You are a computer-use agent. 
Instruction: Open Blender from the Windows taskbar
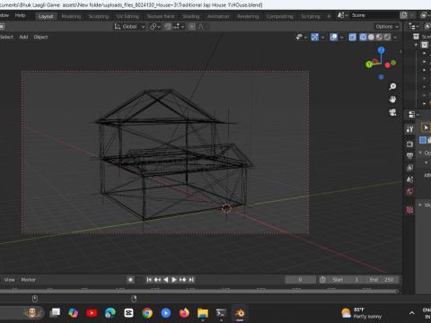240,313
